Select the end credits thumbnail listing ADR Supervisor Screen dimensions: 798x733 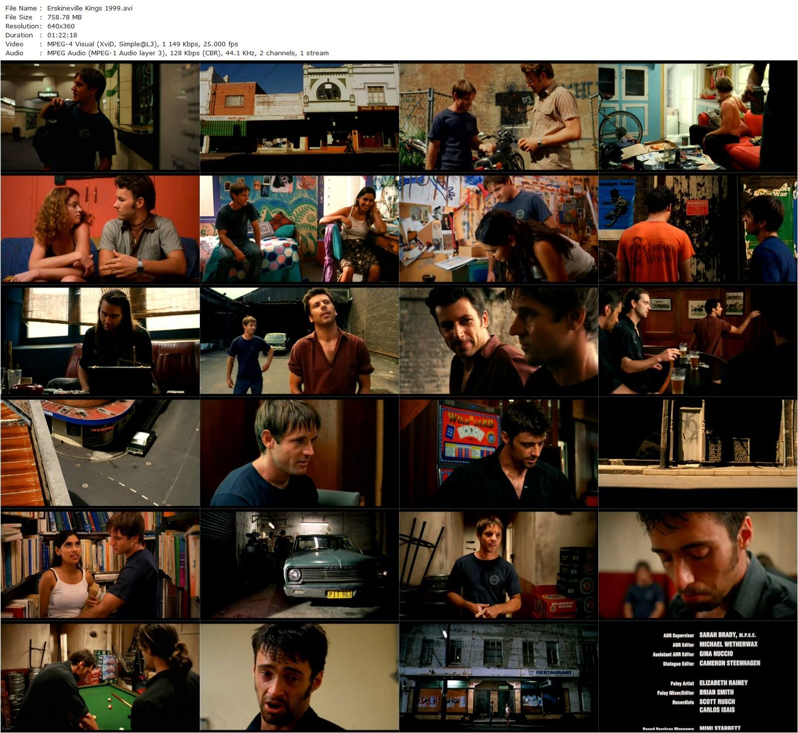(697, 677)
